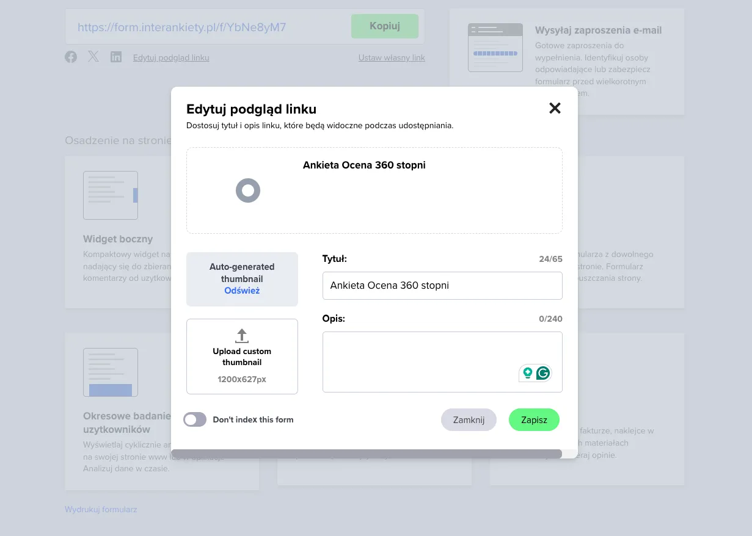
Task: Click the preview title Ankieta Ocena 360 stopni
Action: click(x=364, y=165)
